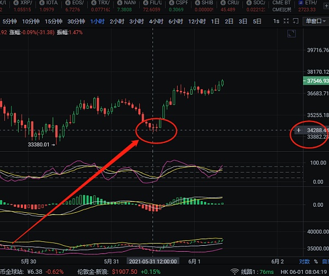329x276 pixels.
Task: Choose the 5日 interval
Action: pyautogui.click(x=257, y=21)
